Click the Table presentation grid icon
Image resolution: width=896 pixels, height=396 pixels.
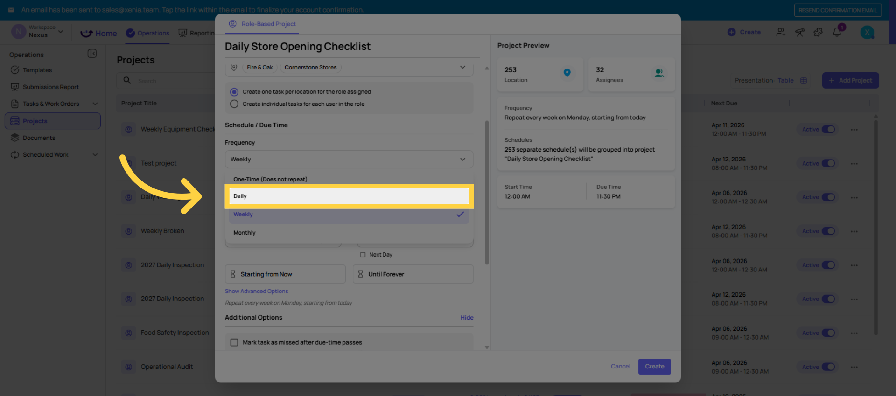(804, 81)
